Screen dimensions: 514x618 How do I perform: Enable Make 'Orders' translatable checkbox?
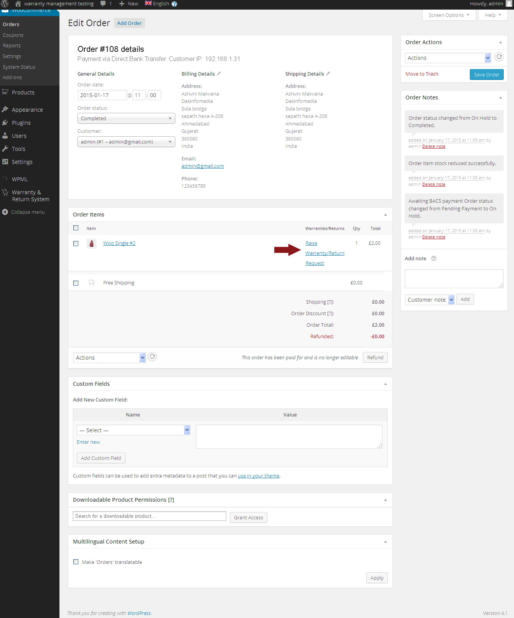[x=76, y=562]
